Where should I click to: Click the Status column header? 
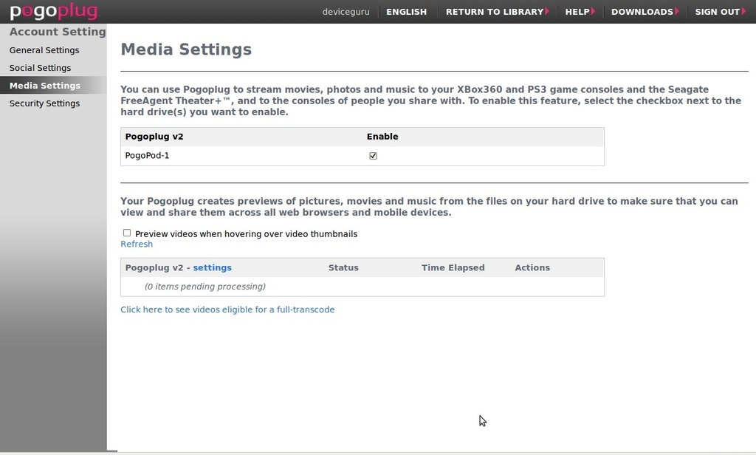(343, 268)
